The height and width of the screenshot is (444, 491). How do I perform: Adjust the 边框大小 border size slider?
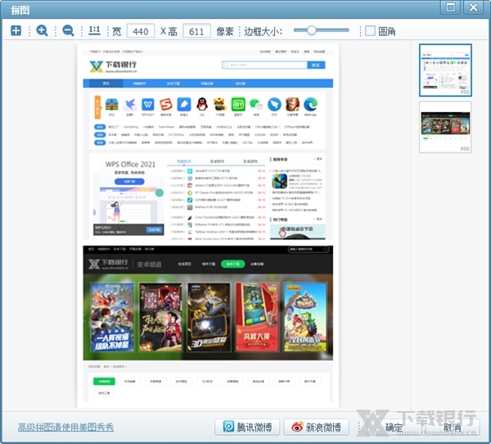click(x=311, y=31)
